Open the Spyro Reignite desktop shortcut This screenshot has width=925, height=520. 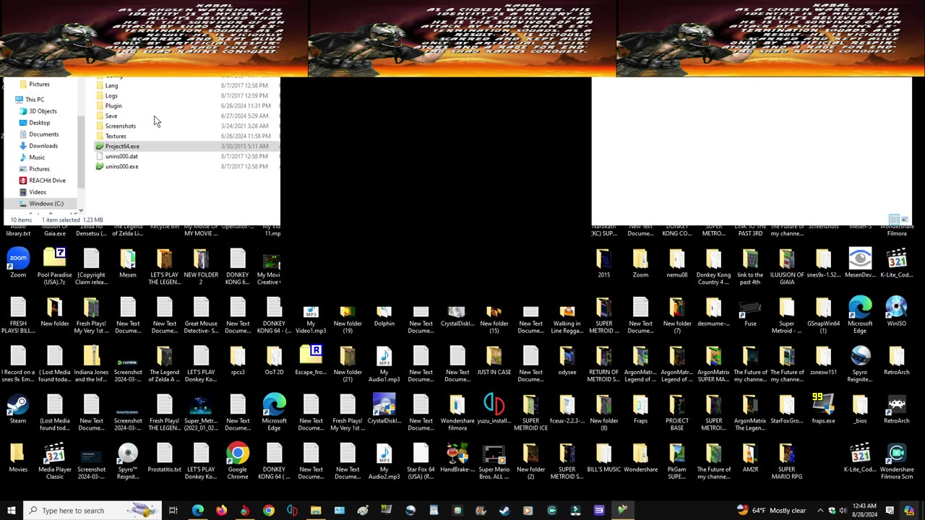click(x=860, y=363)
